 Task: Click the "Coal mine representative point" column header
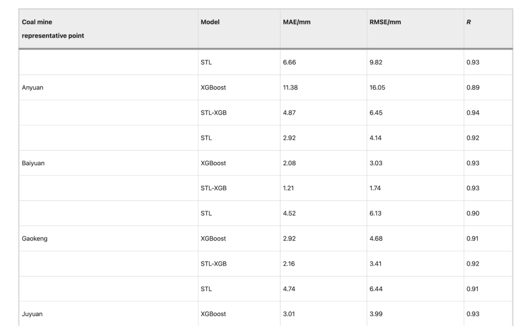[x=53, y=29]
